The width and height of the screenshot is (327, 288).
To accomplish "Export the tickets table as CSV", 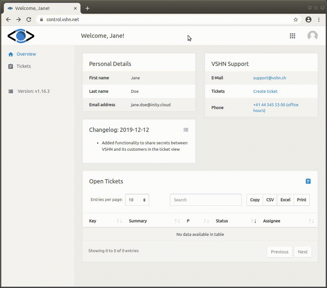I will 270,200.
